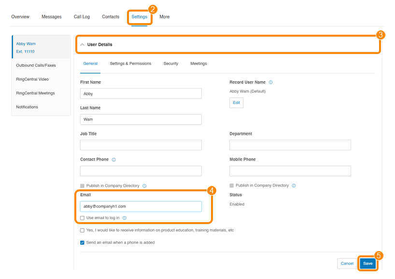Open Notifications in the left sidebar
The image size is (395, 279).
tap(27, 107)
